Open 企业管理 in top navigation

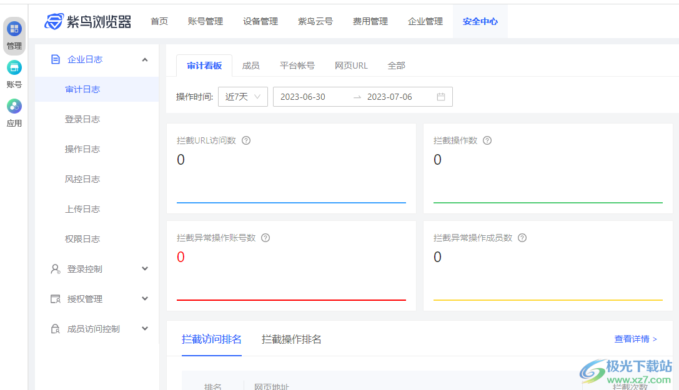pos(425,21)
